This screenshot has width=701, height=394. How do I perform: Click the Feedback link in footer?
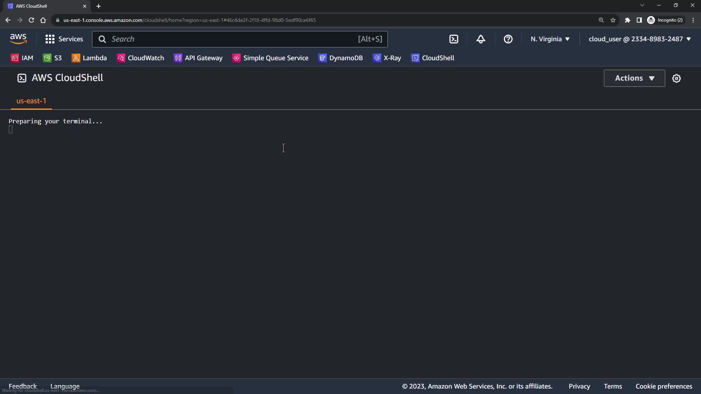point(23,386)
